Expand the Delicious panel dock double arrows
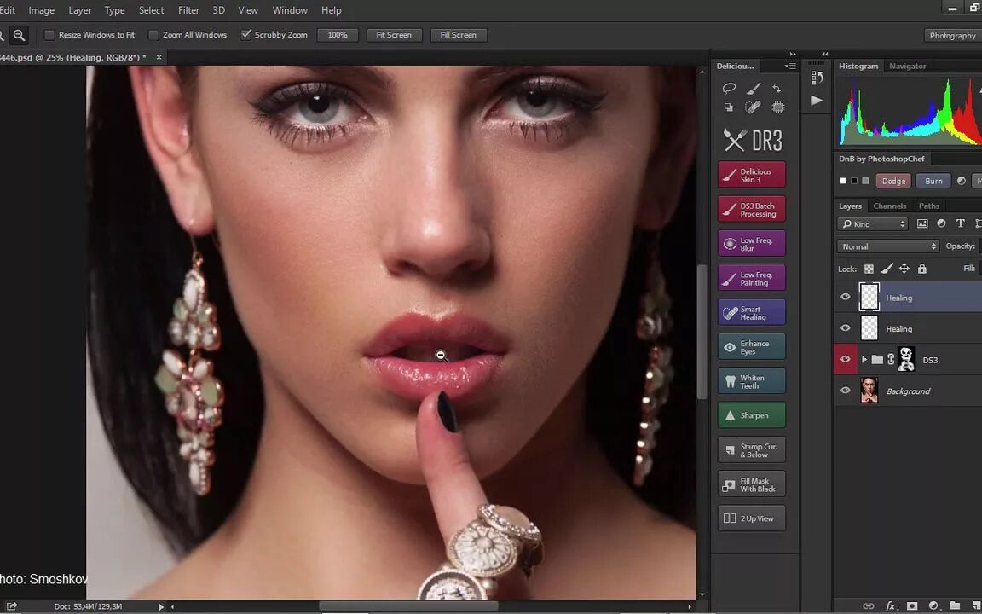 (x=792, y=54)
